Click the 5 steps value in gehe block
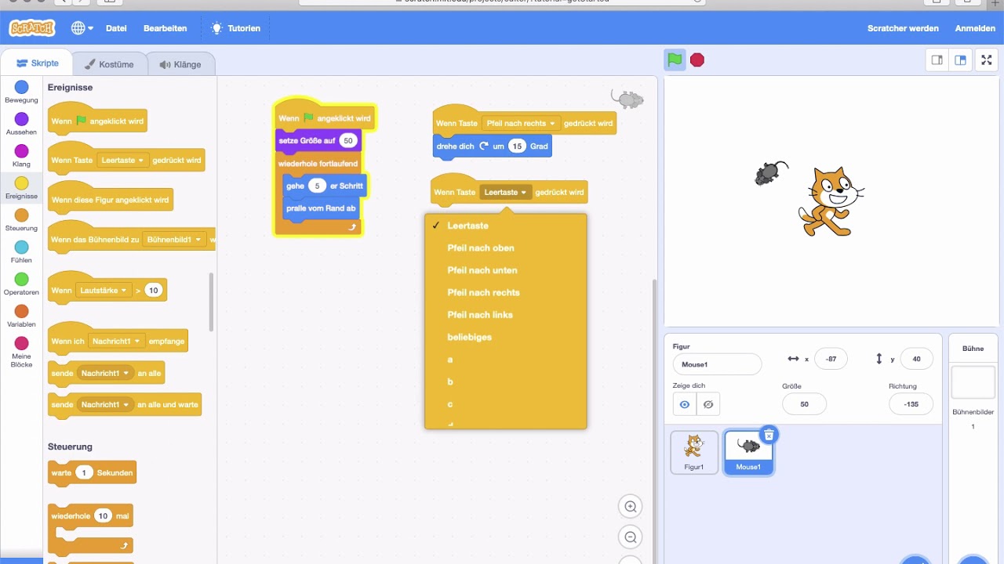This screenshot has width=1004, height=564. coord(317,186)
